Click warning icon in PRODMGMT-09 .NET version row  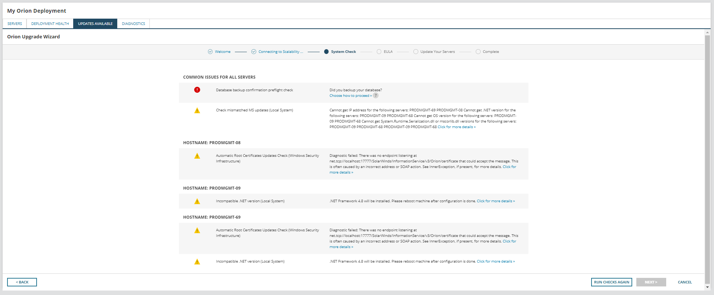(x=197, y=201)
